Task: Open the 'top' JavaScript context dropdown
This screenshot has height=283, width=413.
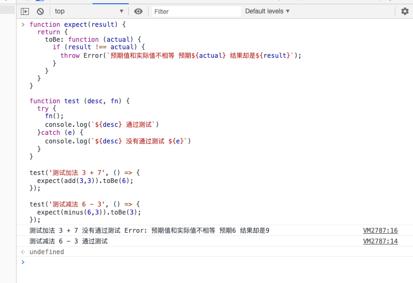Action: point(89,11)
